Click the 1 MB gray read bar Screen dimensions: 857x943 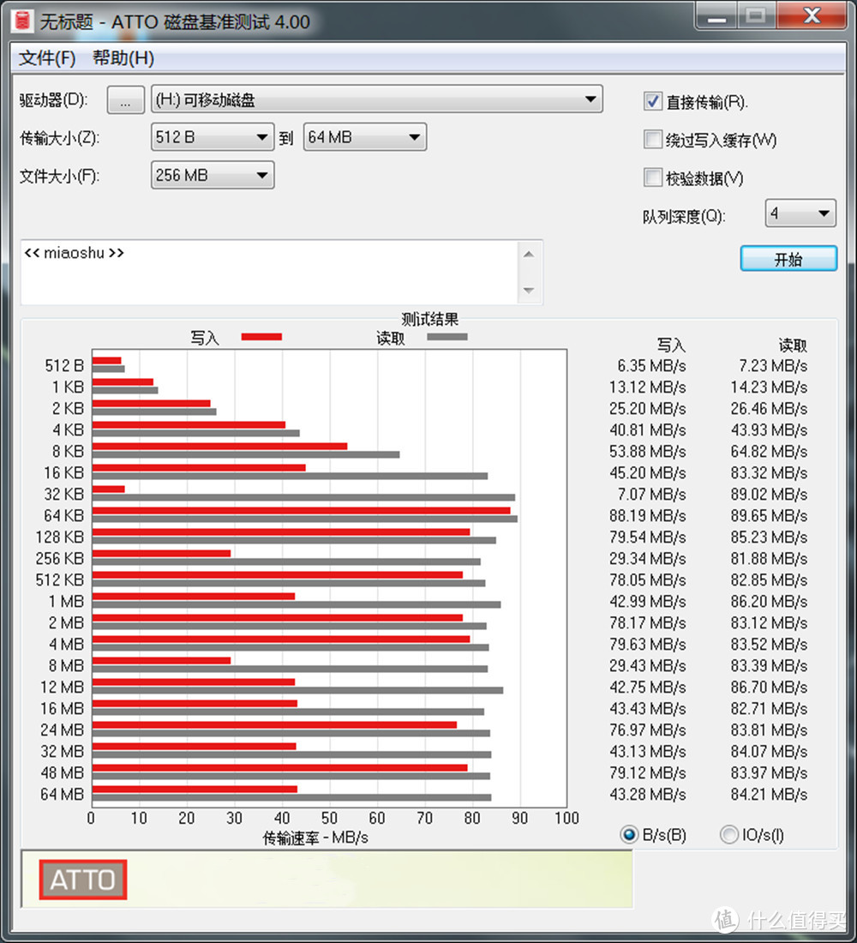[296, 604]
